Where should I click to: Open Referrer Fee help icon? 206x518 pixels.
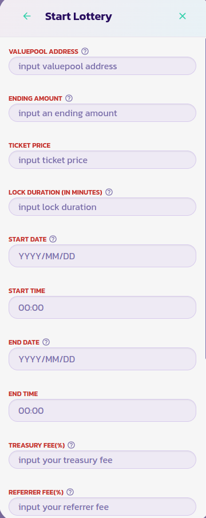70,492
